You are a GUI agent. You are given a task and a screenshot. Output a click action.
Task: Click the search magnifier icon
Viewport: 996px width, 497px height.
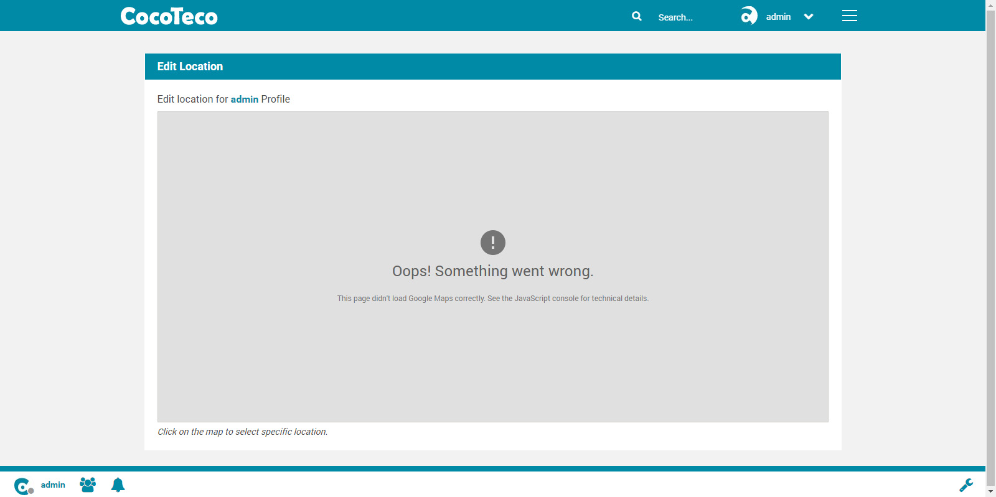(636, 16)
